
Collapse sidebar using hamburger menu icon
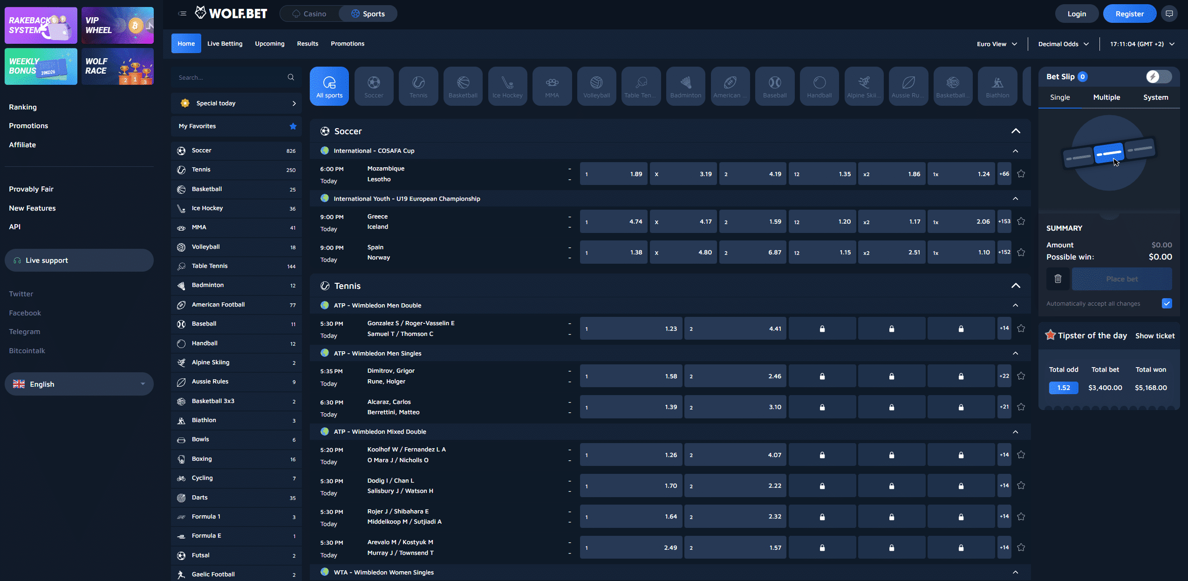coord(182,14)
